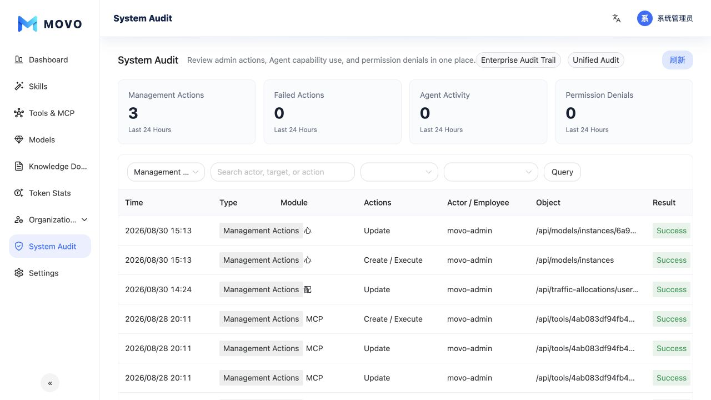
Task: Click the System Audit shield icon
Action: pyautogui.click(x=19, y=246)
